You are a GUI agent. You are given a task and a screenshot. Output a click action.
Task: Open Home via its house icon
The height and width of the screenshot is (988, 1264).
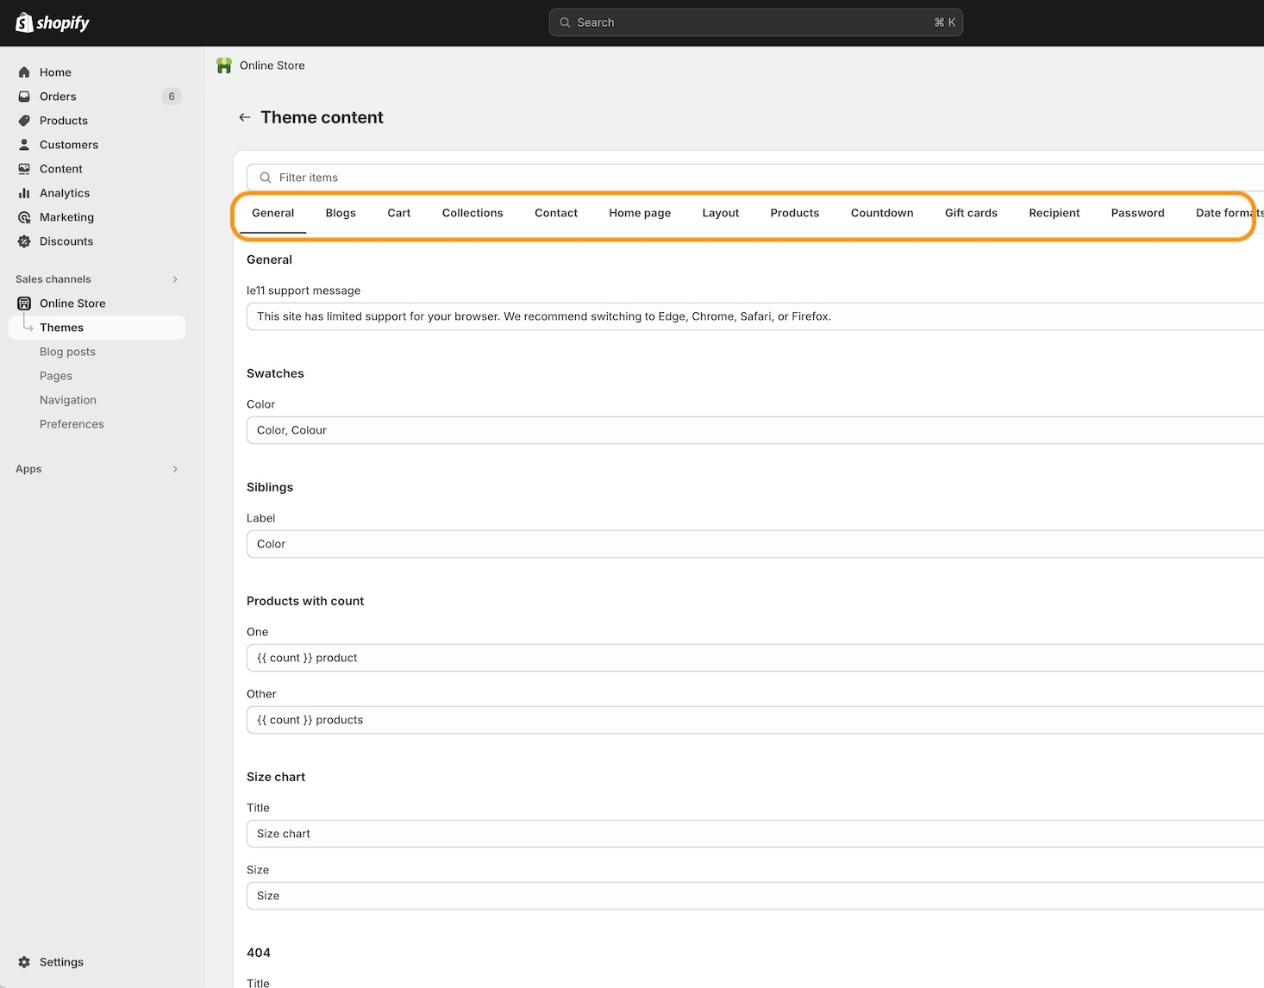[x=24, y=72]
